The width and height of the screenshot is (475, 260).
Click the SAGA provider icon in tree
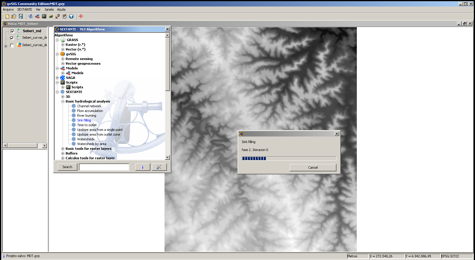coord(63,78)
